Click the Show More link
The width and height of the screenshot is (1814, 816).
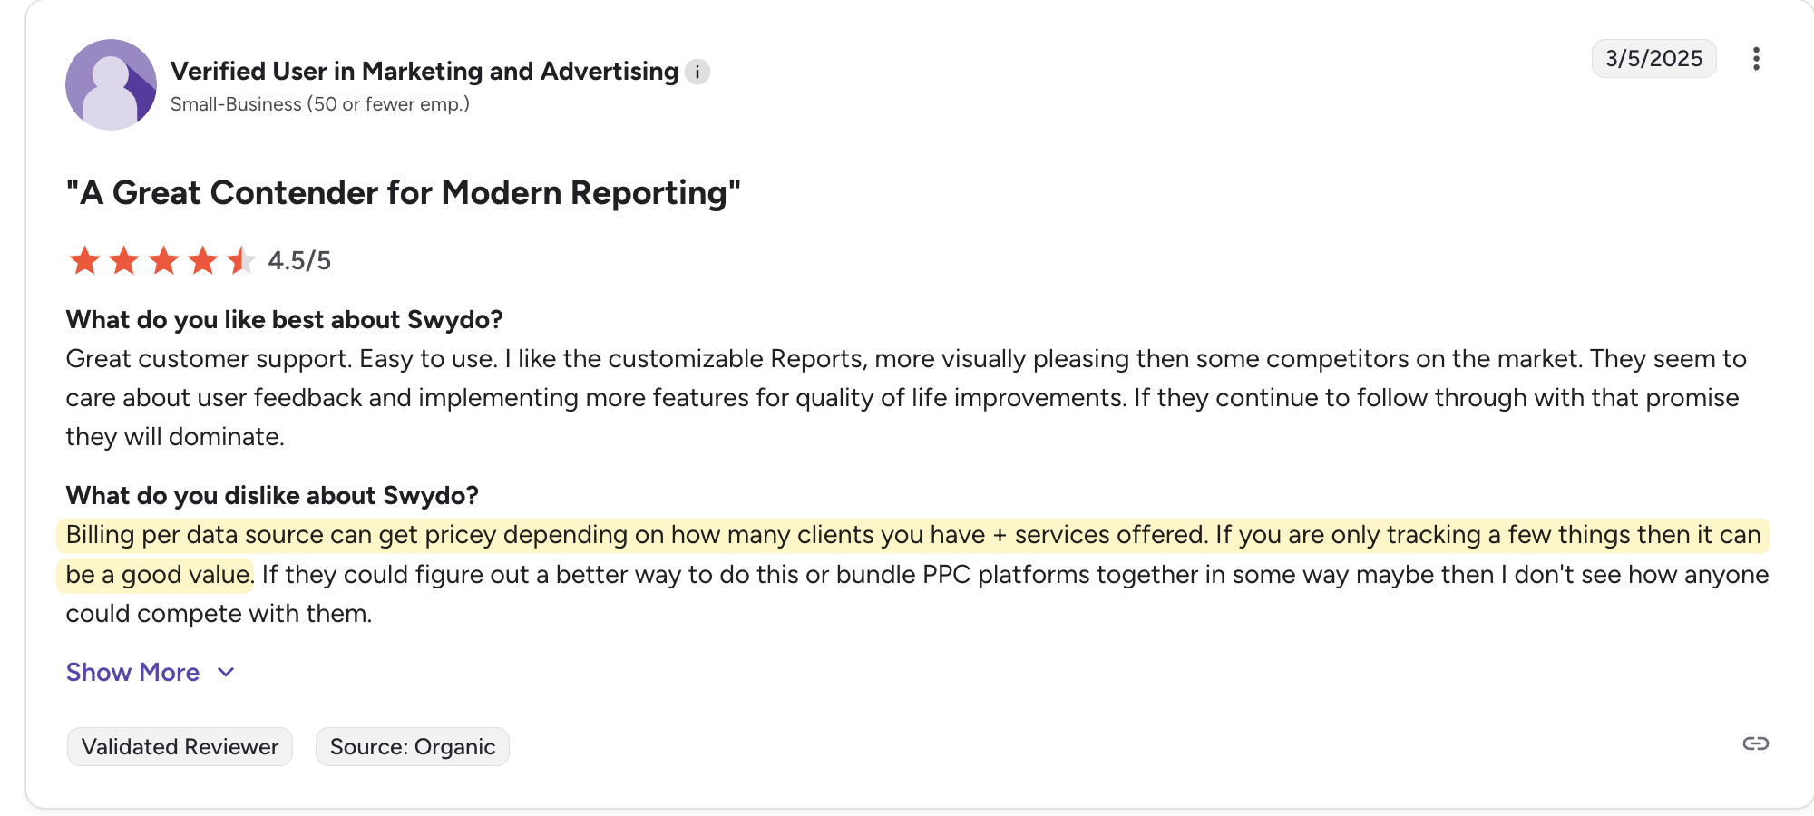click(132, 673)
